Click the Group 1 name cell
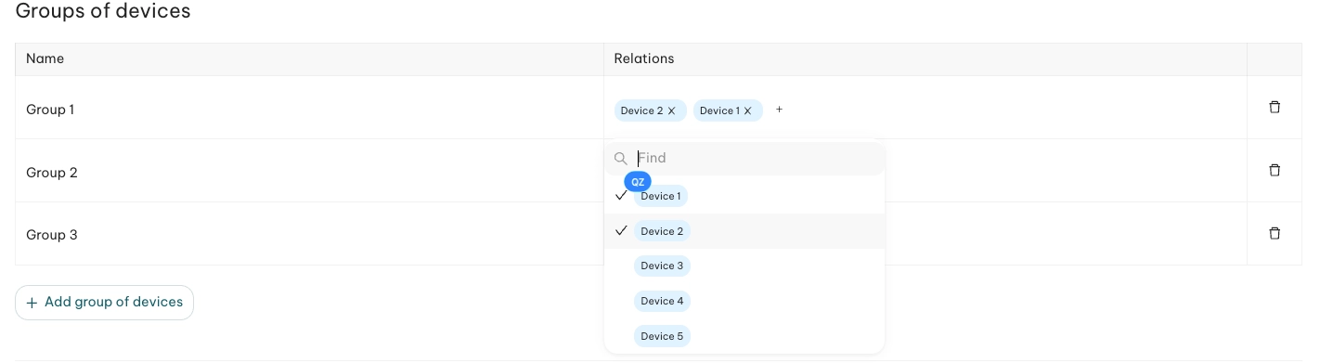The width and height of the screenshot is (1333, 363). [x=309, y=109]
